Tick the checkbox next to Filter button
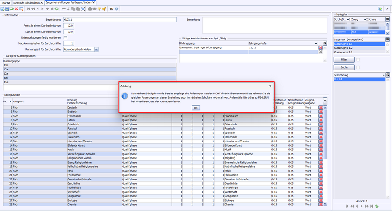This screenshot has height=211, width=392. [358, 60]
